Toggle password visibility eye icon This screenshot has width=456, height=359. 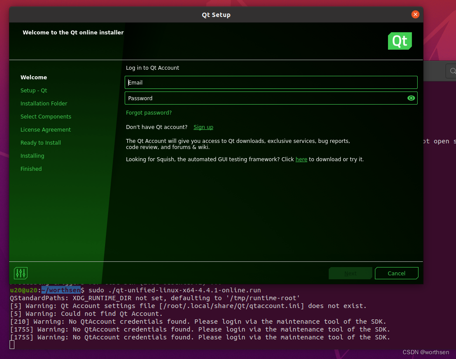tap(411, 98)
